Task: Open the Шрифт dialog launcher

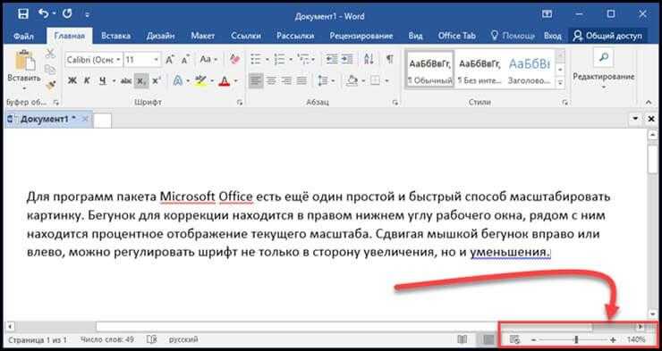Action: 240,103
